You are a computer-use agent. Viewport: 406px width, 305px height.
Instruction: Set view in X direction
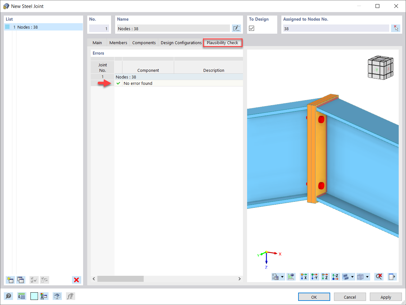(304, 277)
